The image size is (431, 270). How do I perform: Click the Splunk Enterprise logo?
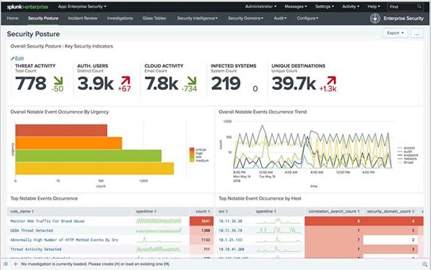28,7
